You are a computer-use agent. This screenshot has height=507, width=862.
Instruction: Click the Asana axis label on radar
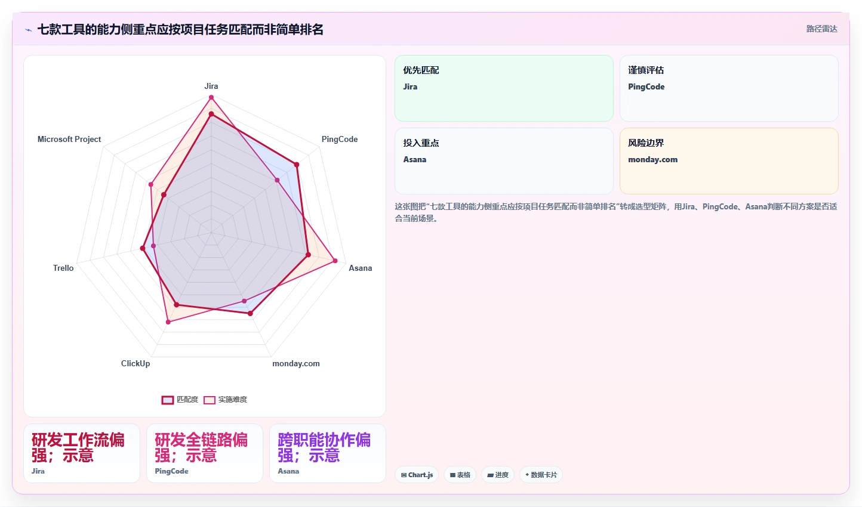[361, 268]
